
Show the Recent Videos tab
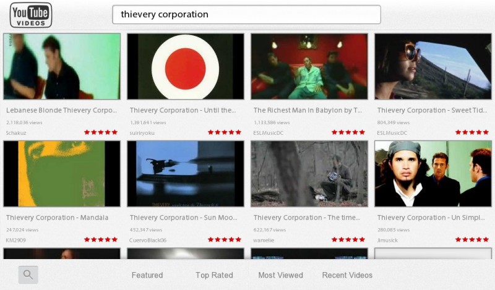click(x=347, y=275)
